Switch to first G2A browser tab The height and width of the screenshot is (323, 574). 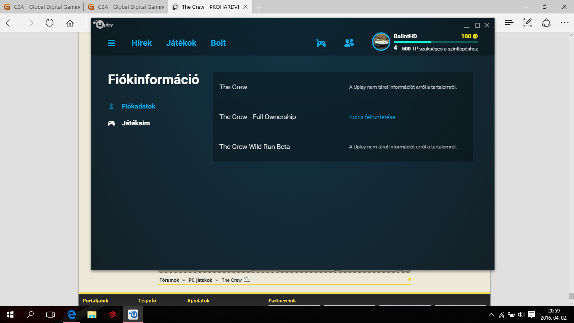pyautogui.click(x=42, y=7)
